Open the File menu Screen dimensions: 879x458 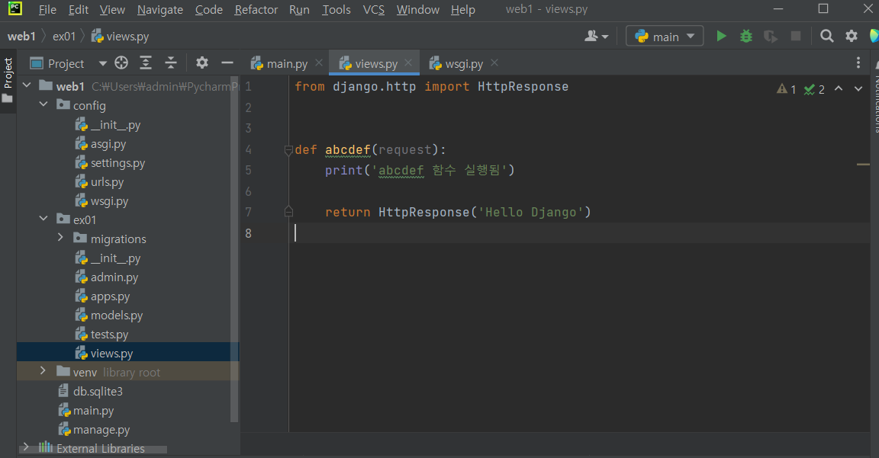pos(47,9)
